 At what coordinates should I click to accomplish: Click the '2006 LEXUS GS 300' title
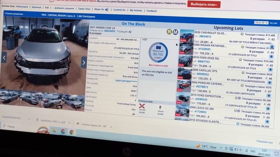pos(202,108)
